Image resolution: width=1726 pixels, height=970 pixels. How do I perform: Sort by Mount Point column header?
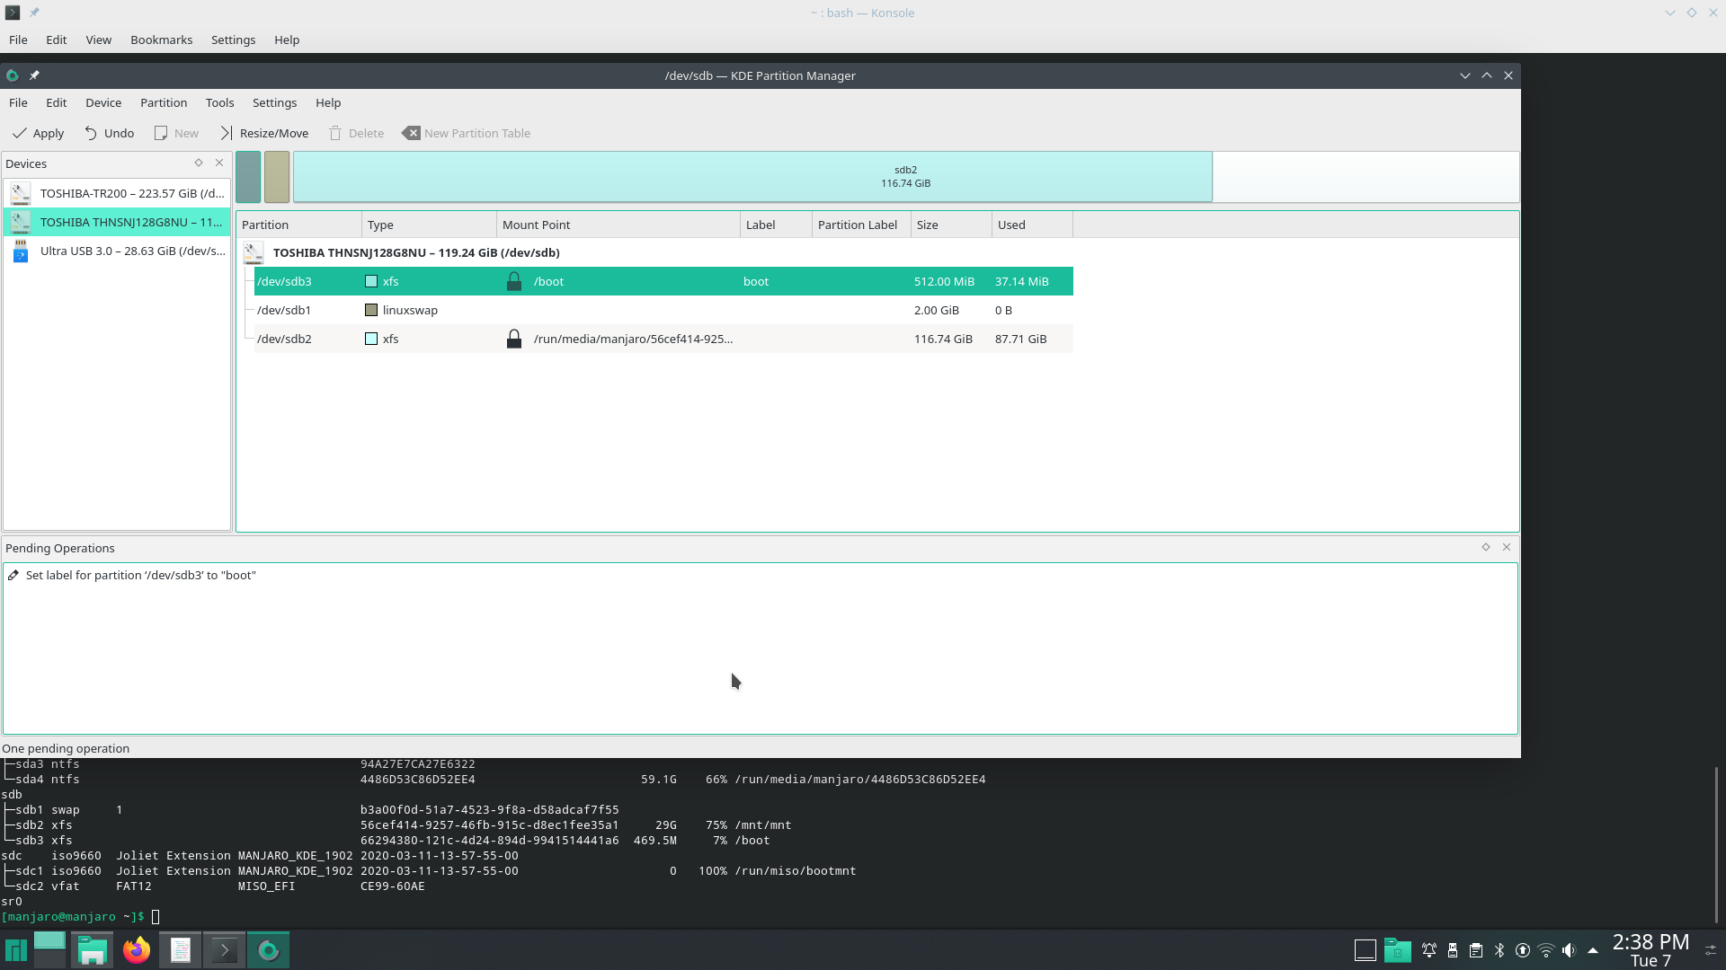pos(618,225)
